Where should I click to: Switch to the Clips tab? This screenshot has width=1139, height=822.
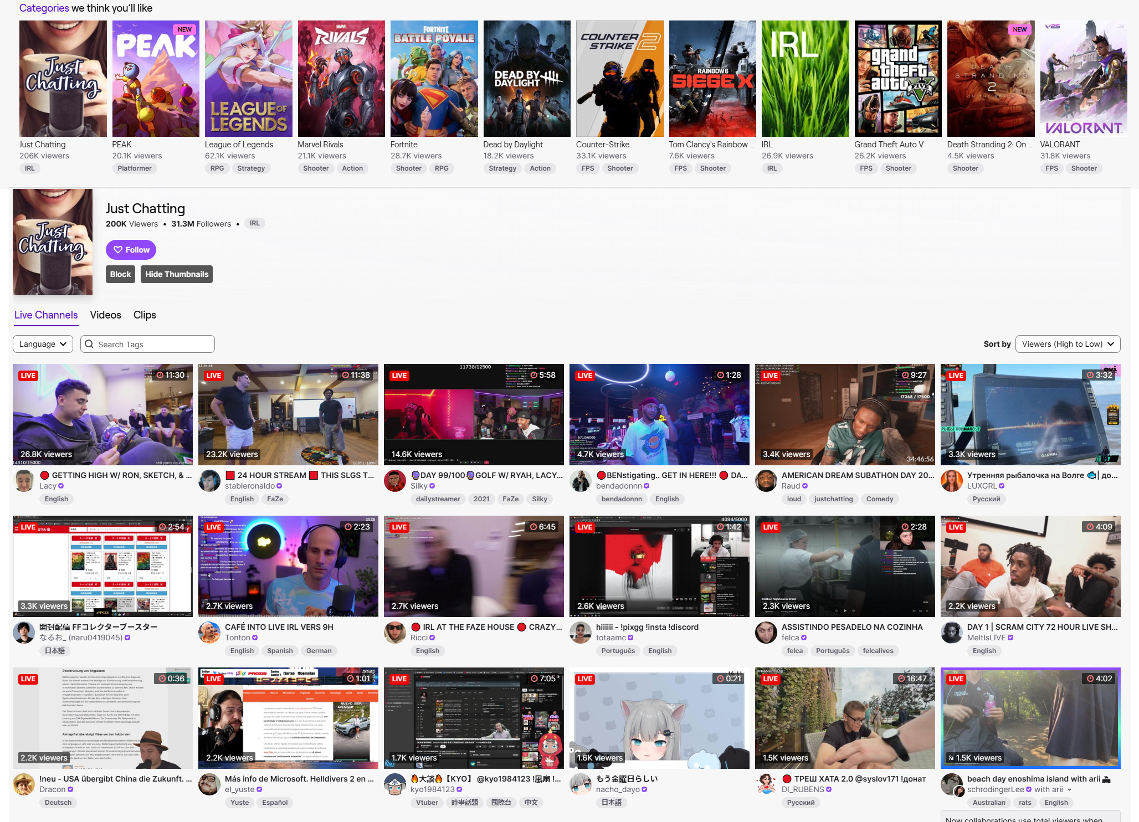point(145,315)
